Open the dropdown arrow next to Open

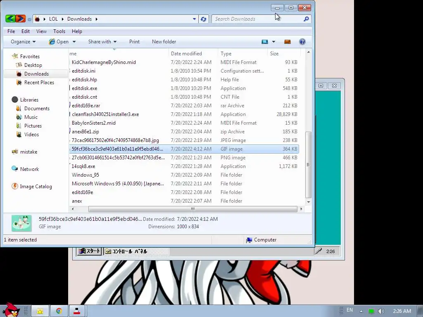click(74, 42)
